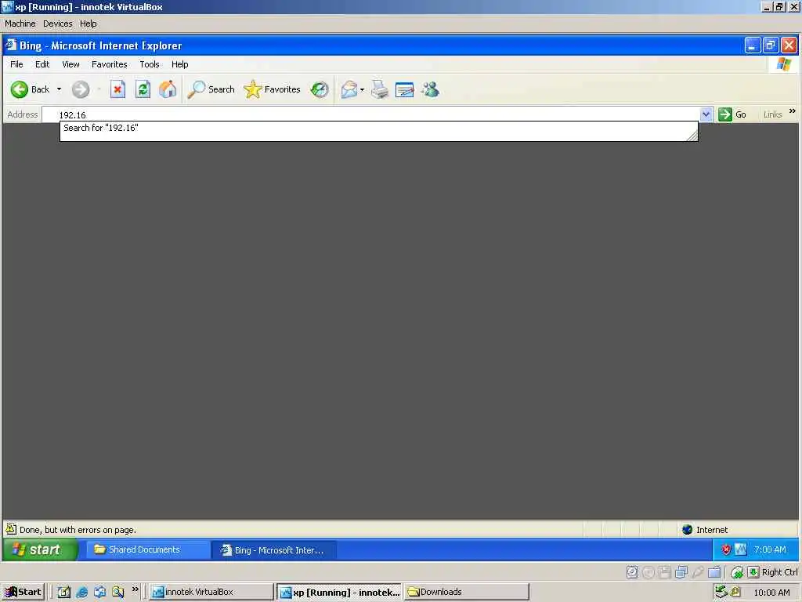802x602 pixels.
Task: Click the search folder quick launch icon
Action: pyautogui.click(x=118, y=593)
